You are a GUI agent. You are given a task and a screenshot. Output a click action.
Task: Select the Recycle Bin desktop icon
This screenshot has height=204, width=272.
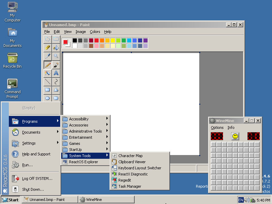click(13, 61)
